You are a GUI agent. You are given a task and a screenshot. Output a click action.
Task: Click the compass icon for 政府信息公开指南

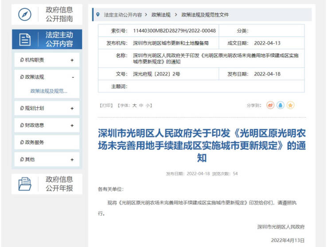coord(25,15)
